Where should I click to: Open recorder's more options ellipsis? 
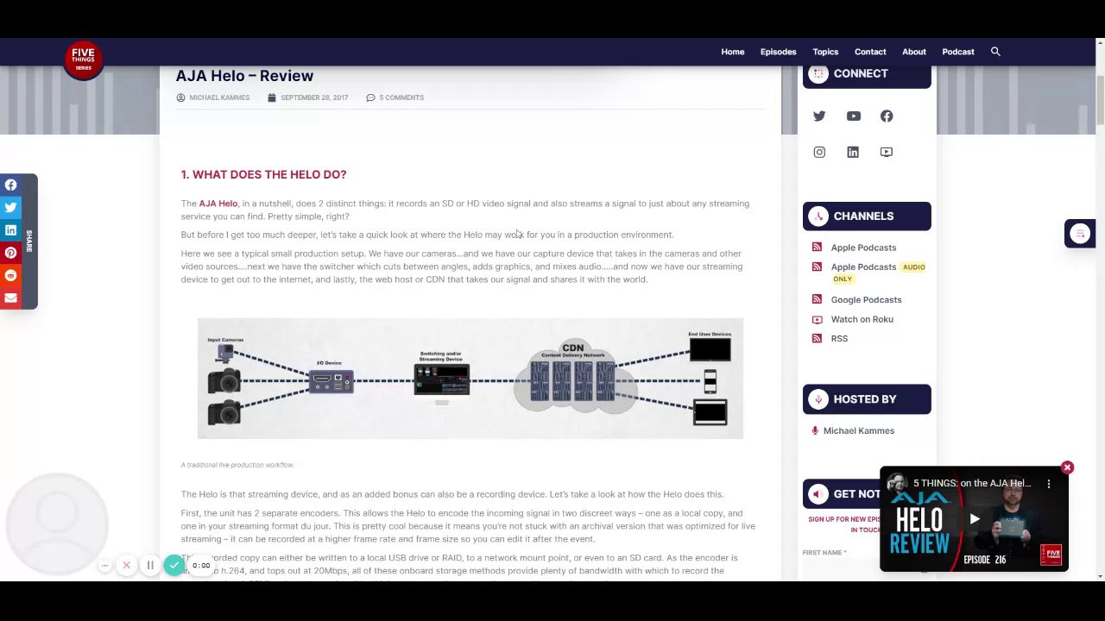click(x=104, y=566)
